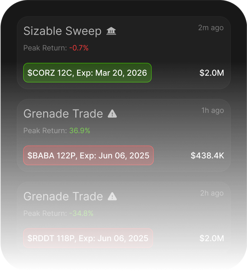Click the $2.0M amount on the RDDT card
Image resolution: width=247 pixels, height=271 pixels.
[212, 238]
